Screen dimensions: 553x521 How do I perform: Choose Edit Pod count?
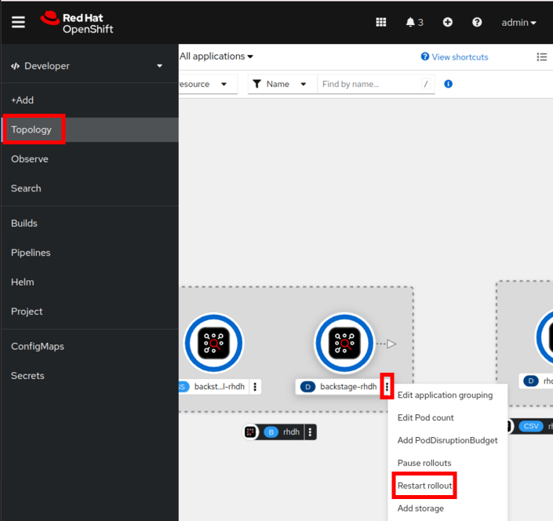tap(425, 417)
